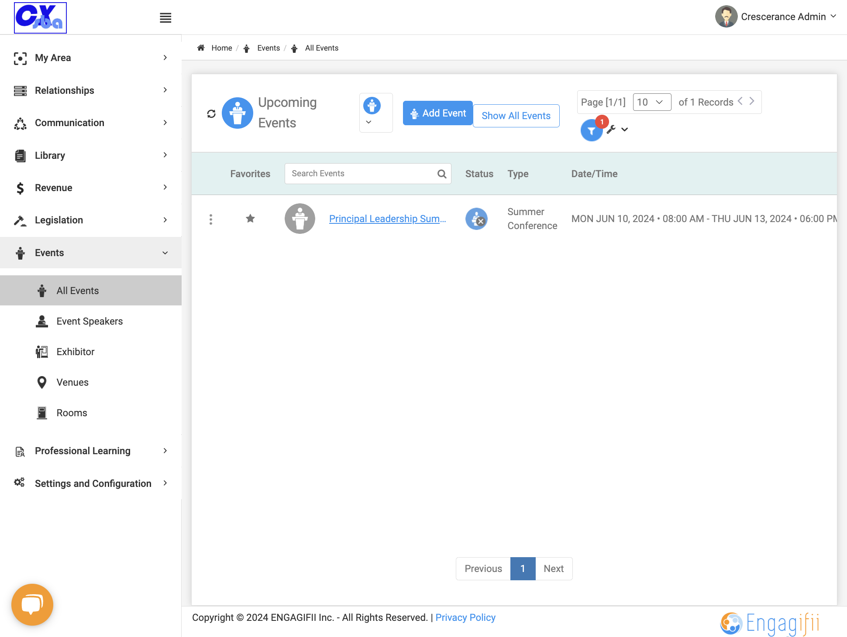Open event view selector dropdown

click(x=376, y=113)
